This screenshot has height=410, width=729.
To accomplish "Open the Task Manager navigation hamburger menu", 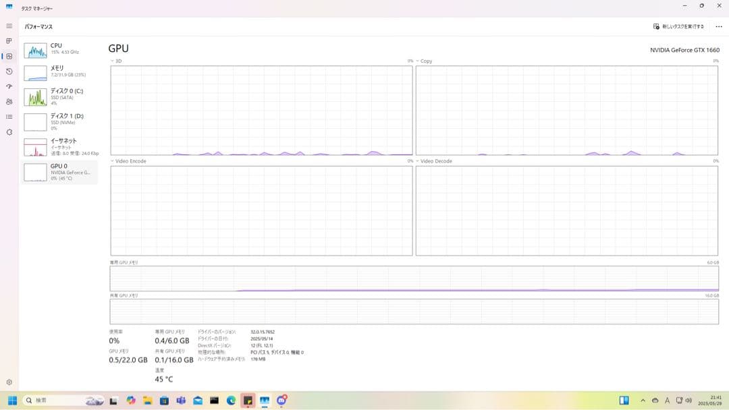I will pyautogui.click(x=9, y=26).
